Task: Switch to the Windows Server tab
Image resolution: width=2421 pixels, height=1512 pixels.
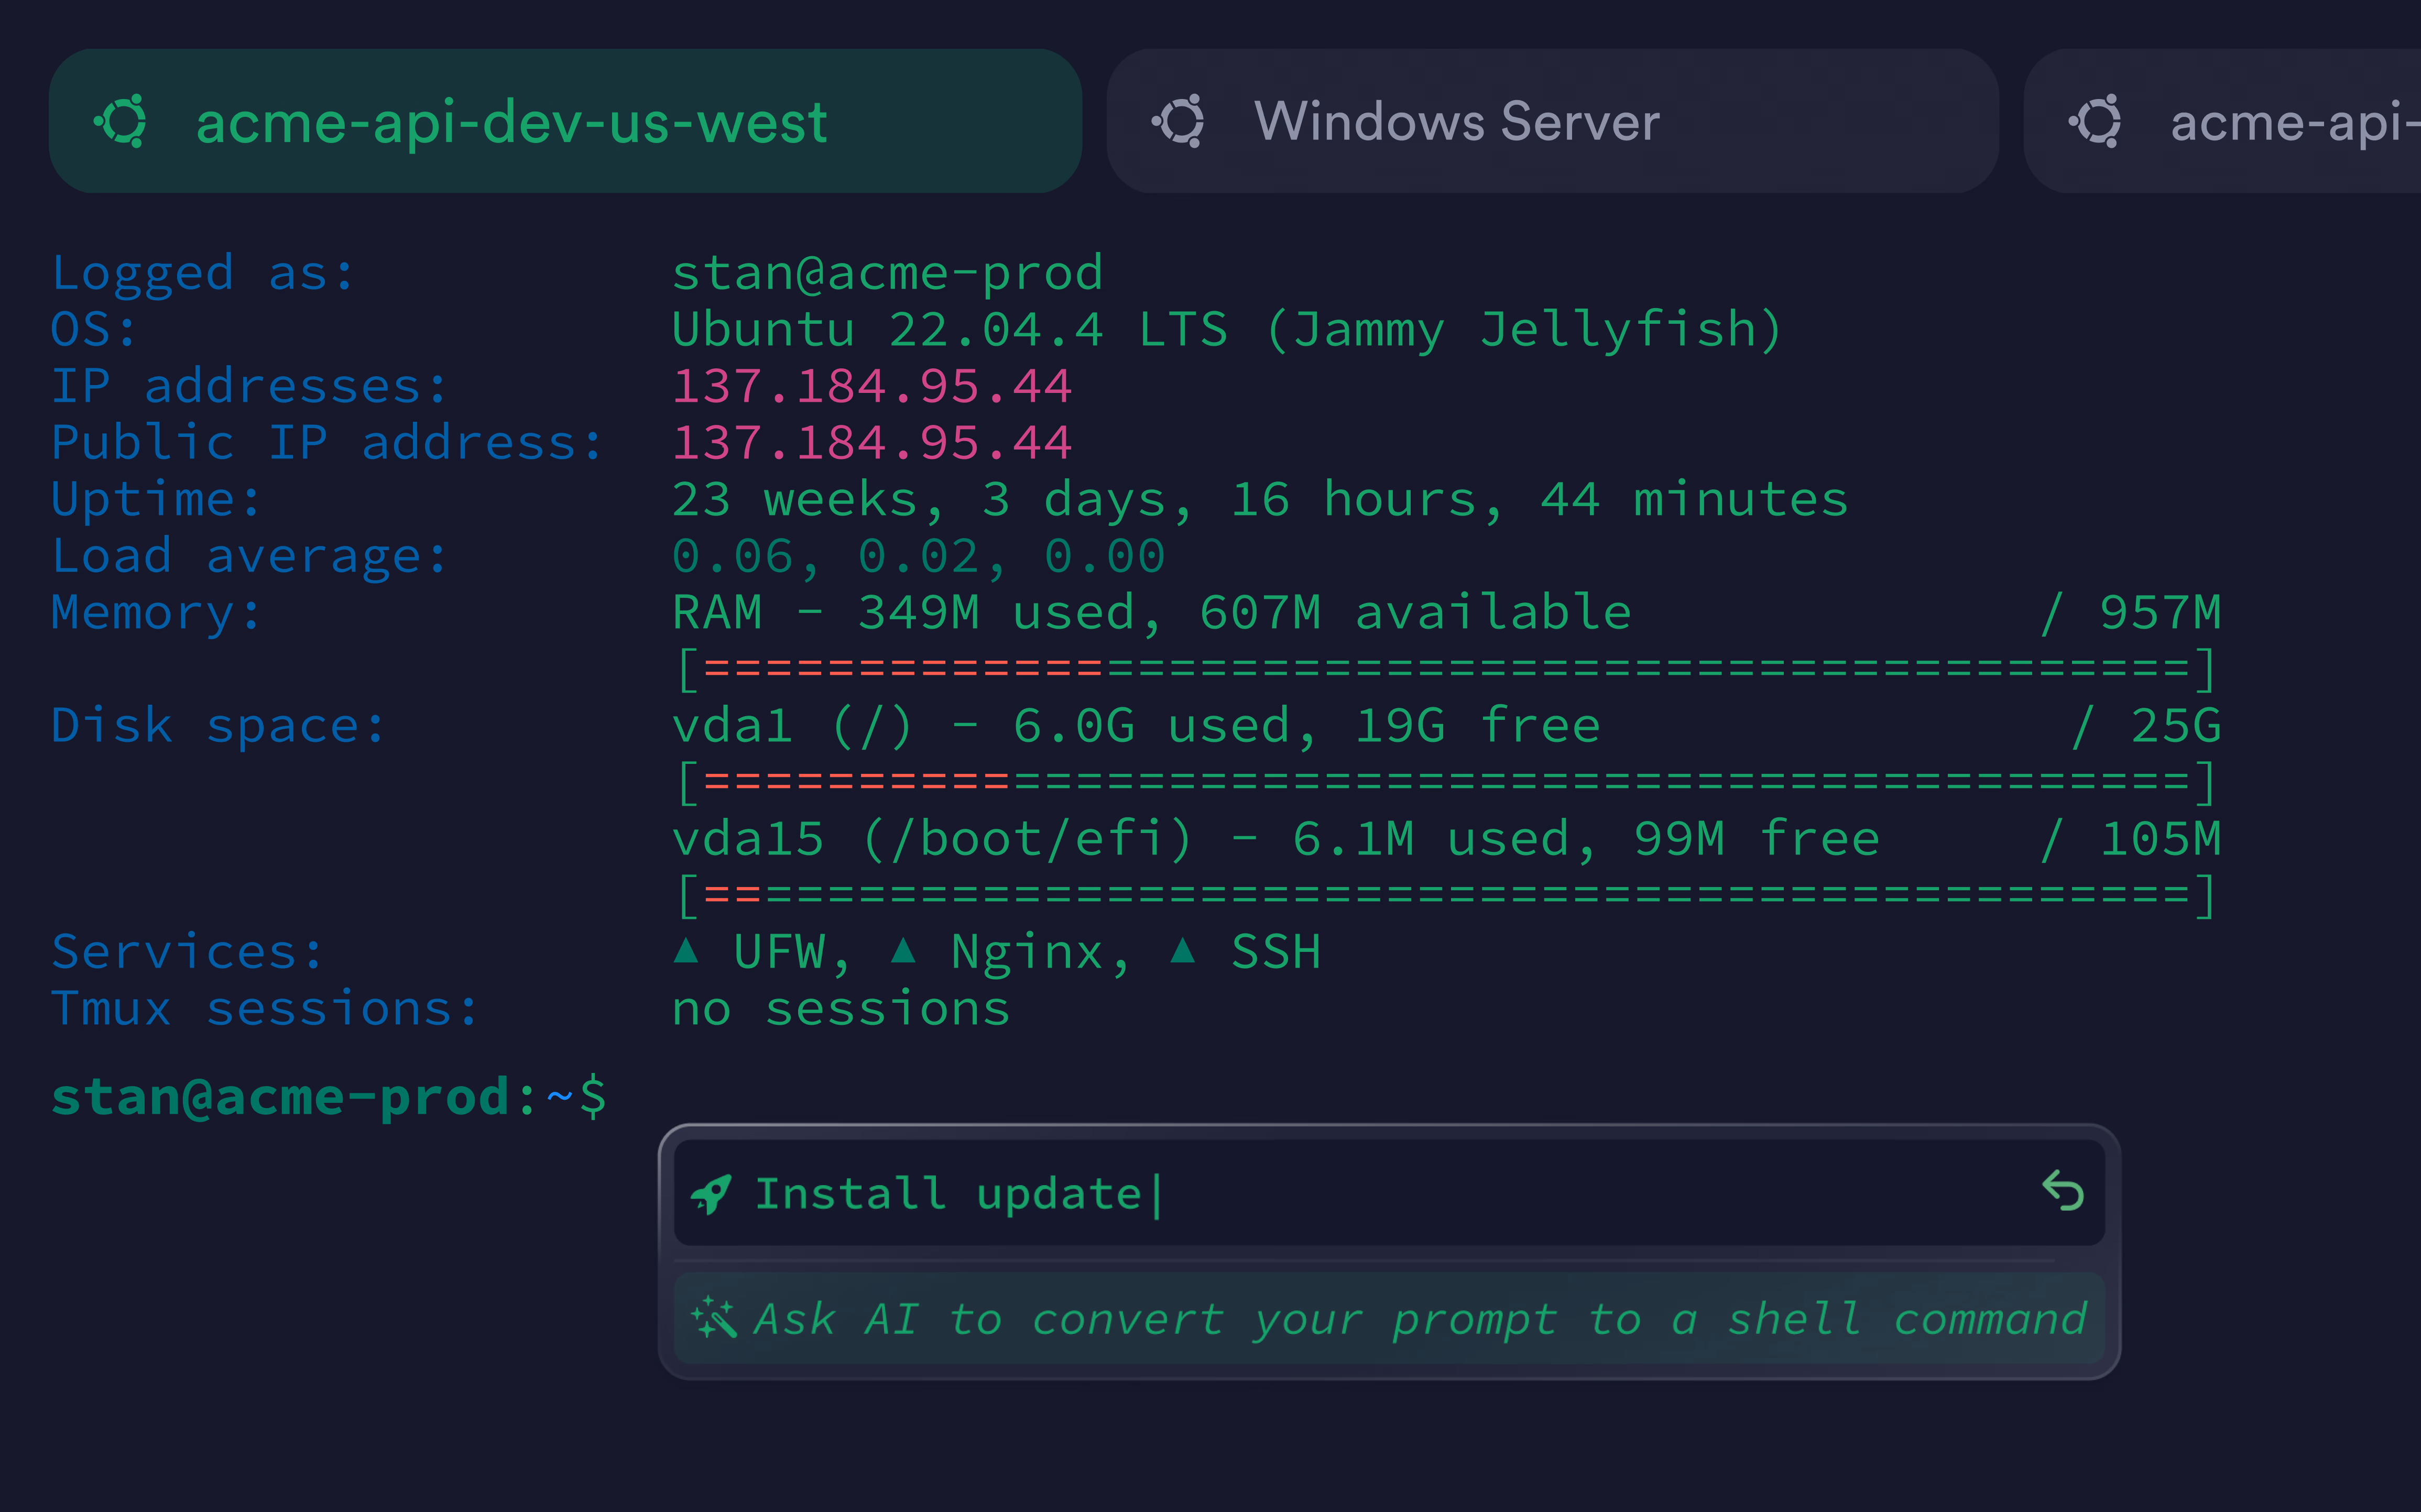Action: (1552, 121)
